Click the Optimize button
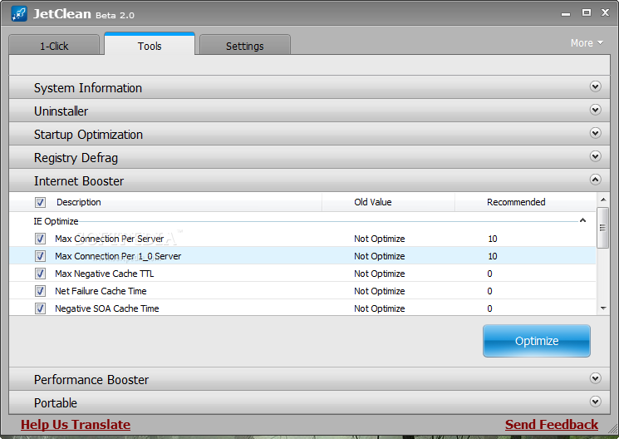 [x=537, y=341]
